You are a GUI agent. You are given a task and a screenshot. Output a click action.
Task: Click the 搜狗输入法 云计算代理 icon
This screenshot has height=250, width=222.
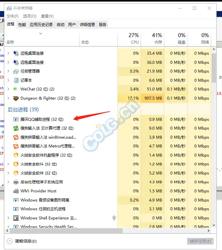click(x=16, y=128)
